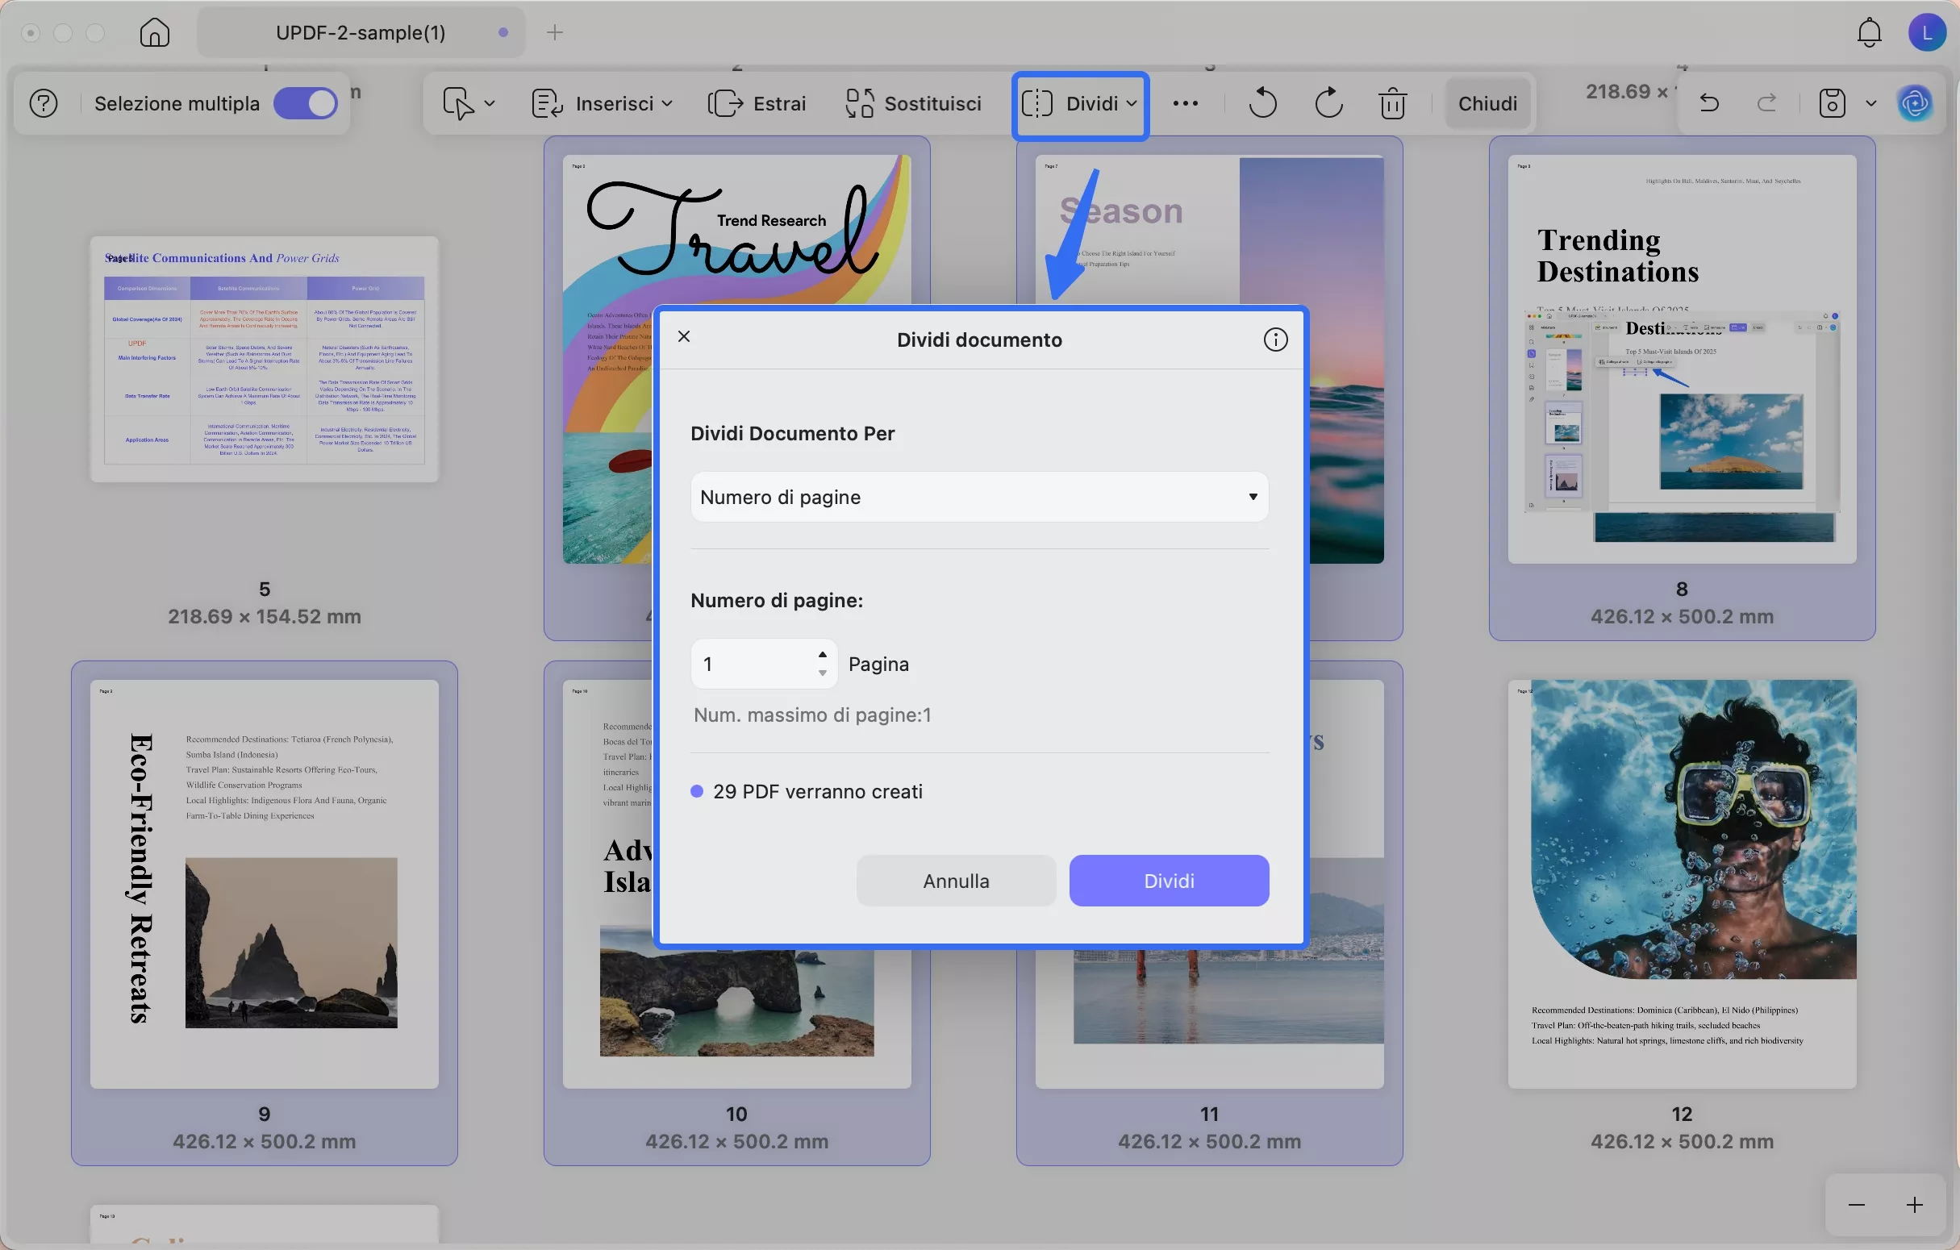Click the home icon in title bar
This screenshot has width=1960, height=1250.
point(155,32)
